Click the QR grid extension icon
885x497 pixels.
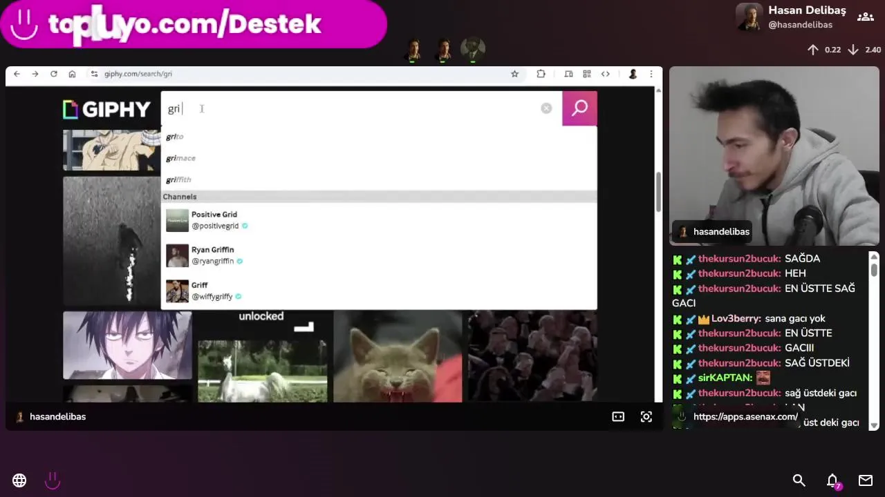click(586, 74)
